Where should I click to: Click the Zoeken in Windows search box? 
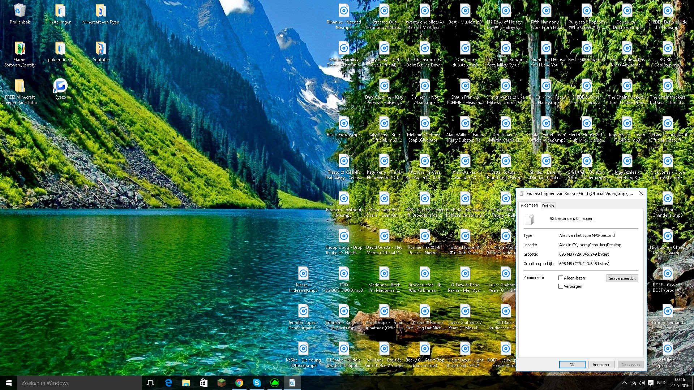[x=80, y=383]
